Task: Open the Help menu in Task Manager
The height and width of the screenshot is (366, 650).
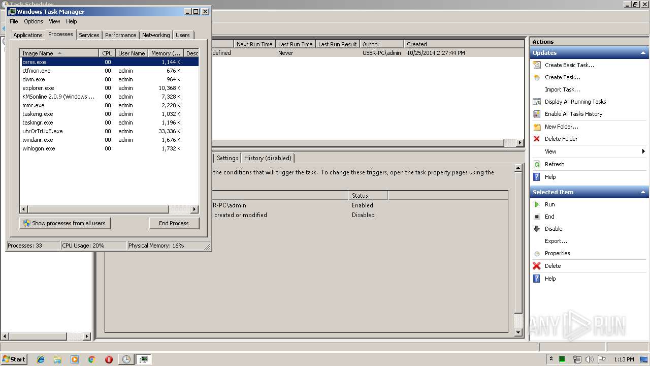Action: point(72,21)
